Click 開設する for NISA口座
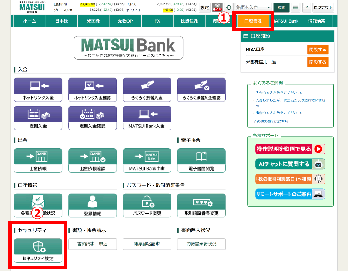The image size is (348, 271). click(318, 50)
